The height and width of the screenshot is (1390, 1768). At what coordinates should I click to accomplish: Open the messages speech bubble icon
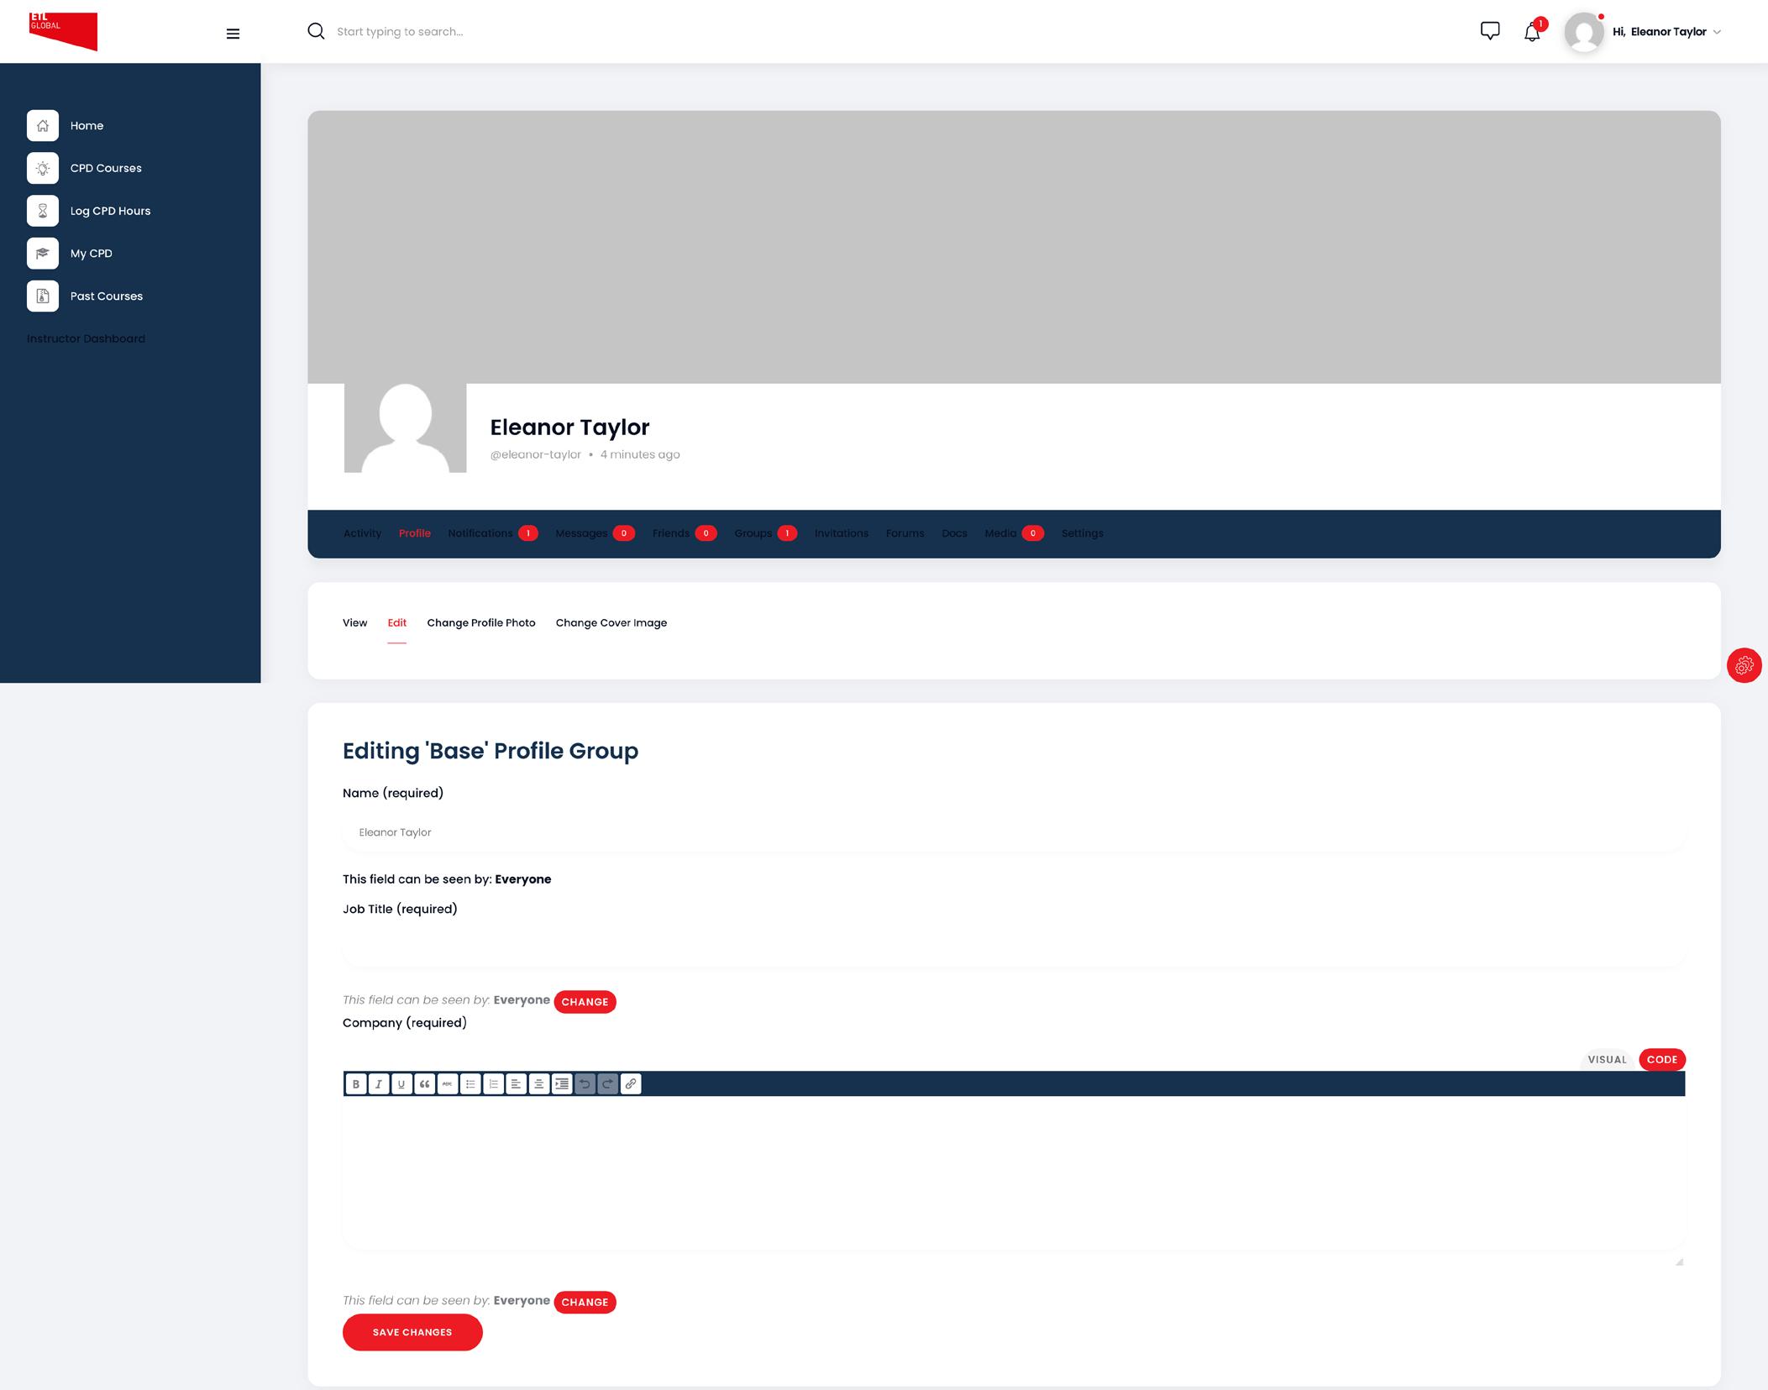[1489, 31]
